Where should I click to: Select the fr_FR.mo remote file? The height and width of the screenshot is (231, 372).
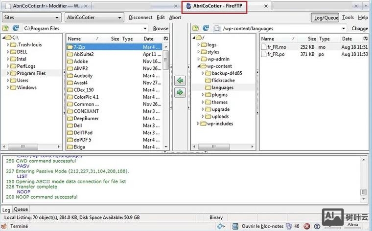[276, 47]
